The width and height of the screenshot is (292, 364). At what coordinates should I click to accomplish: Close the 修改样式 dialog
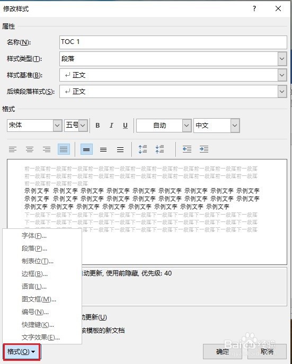coord(278,8)
